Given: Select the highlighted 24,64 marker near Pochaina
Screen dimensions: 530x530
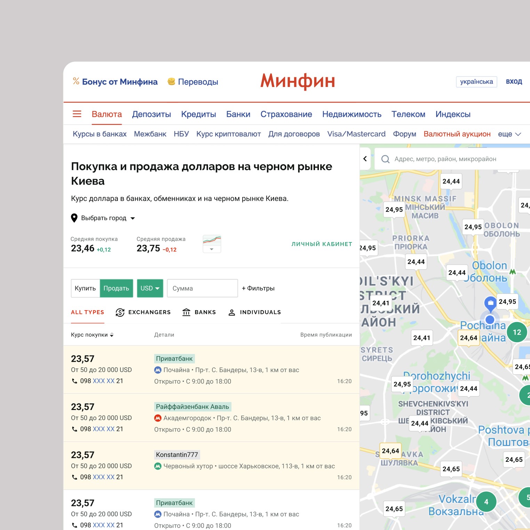Looking at the screenshot, I should coord(469,338).
